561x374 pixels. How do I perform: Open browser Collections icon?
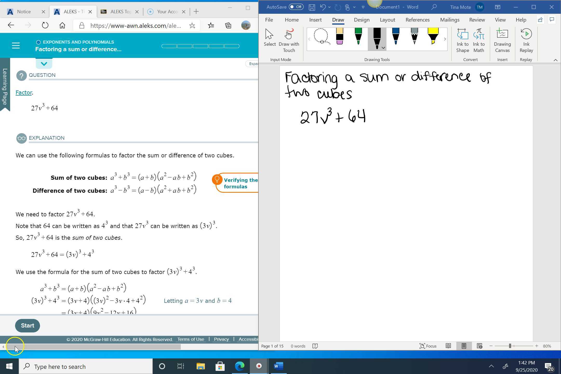[x=228, y=25]
